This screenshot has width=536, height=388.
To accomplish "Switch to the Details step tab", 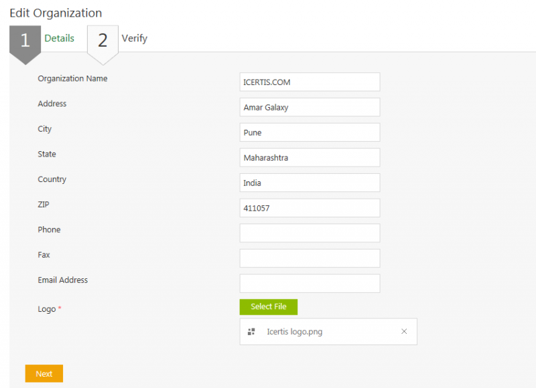I will tap(59, 38).
